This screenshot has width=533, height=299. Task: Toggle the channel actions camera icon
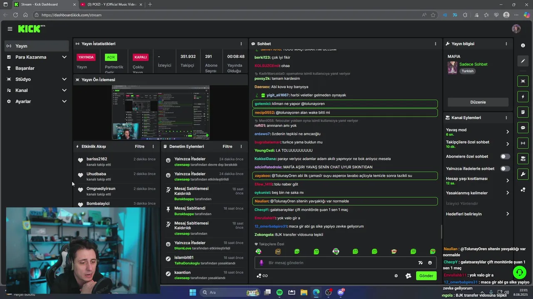[523, 159]
